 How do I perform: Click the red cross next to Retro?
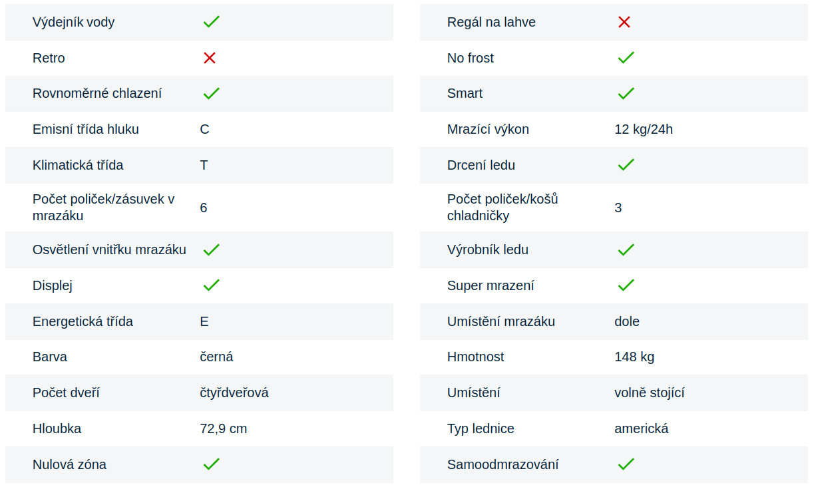210,58
